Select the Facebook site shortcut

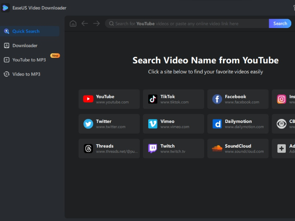click(x=238, y=99)
